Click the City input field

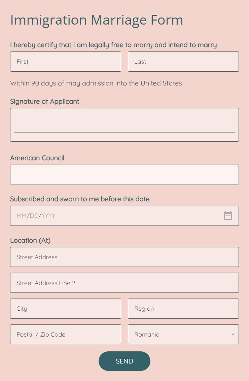point(66,309)
